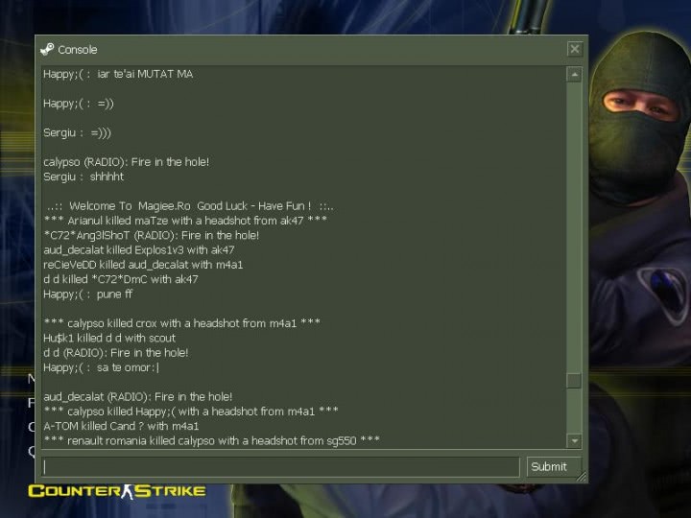This screenshot has height=518, width=691.
Task: Click the Counter-Strike logo
Action: tap(117, 491)
